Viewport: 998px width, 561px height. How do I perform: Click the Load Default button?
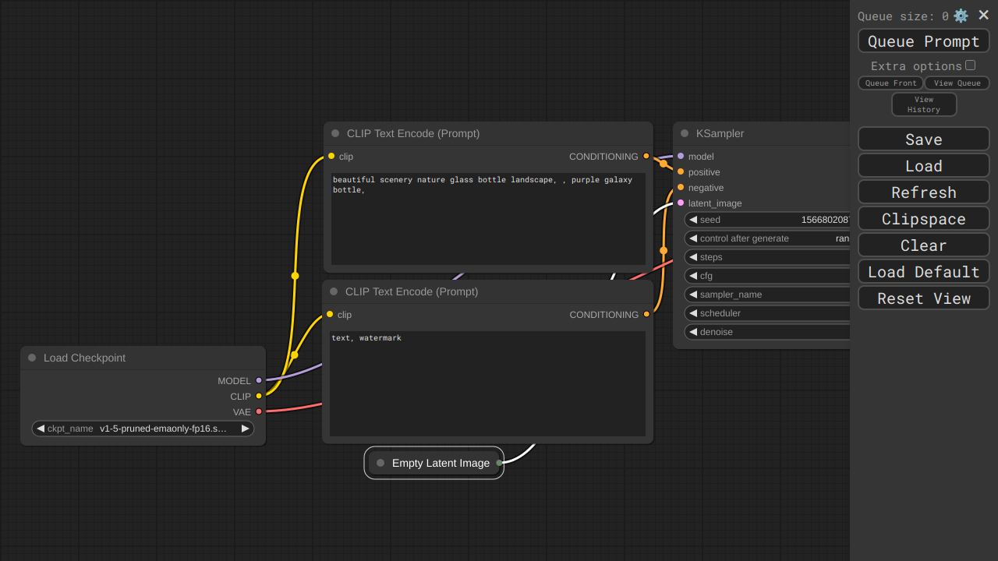[x=923, y=272]
